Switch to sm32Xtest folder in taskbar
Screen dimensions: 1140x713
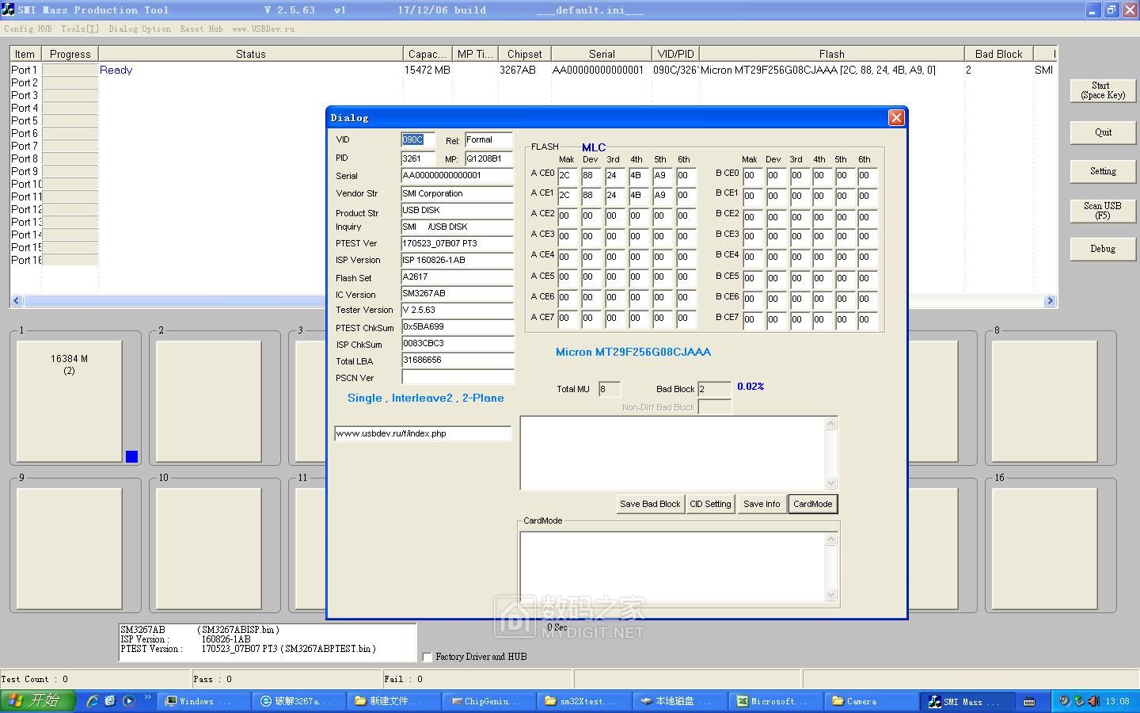click(583, 701)
